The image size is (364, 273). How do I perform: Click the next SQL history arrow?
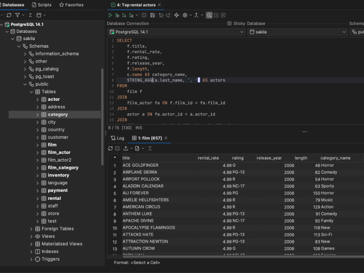(x=168, y=15)
